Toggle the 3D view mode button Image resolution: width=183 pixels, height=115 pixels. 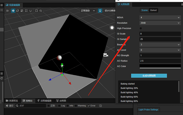tap(7, 11)
